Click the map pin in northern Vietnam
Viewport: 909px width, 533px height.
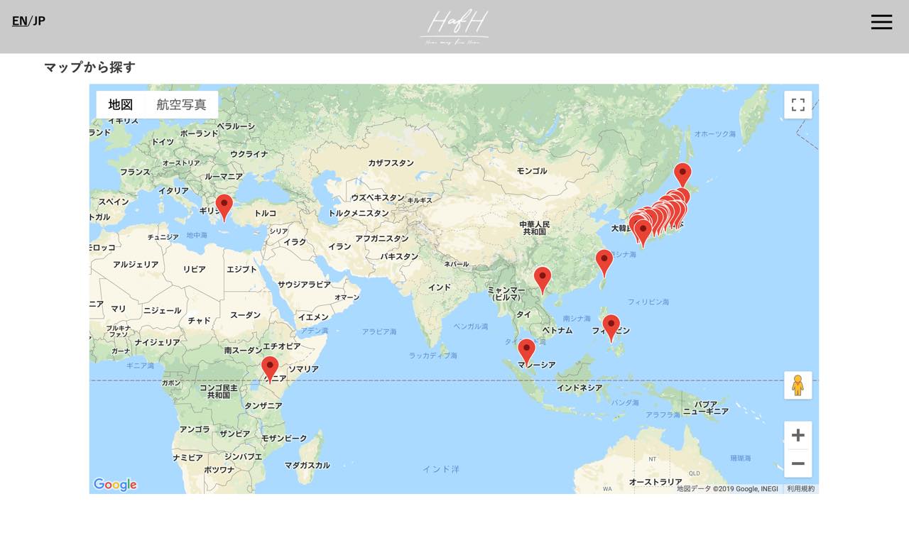point(543,278)
